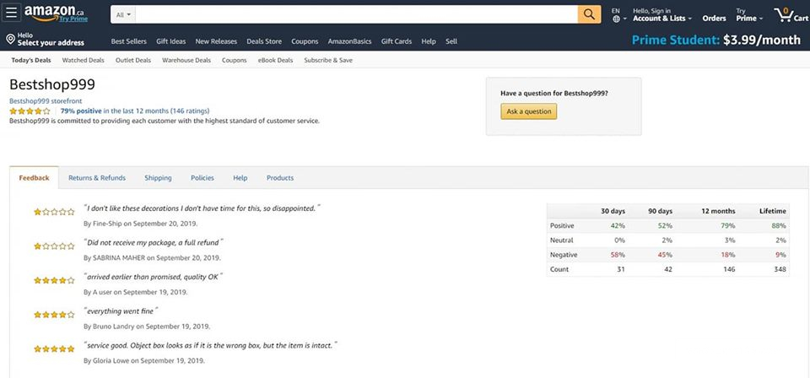Open Best Sellers in the navigation bar
The height and width of the screenshot is (378, 810).
(128, 41)
